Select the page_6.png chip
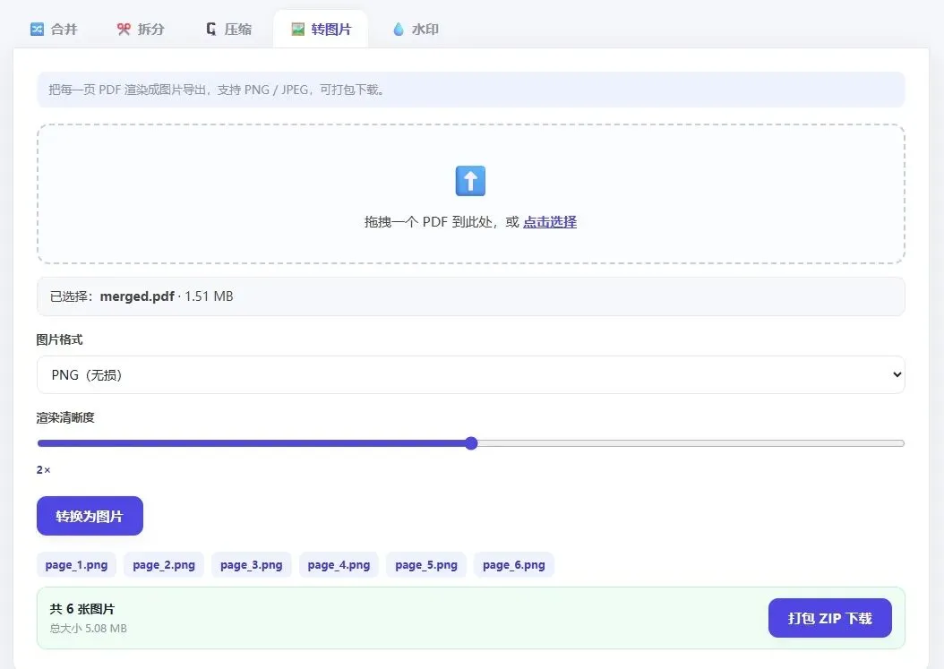Viewport: 944px width, 669px height. pos(513,565)
